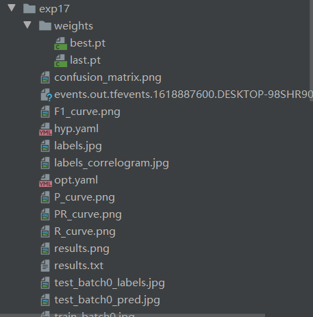Select labels_correlogram.jpg file
Image resolution: width=313 pixels, height=317 pixels.
(112, 163)
